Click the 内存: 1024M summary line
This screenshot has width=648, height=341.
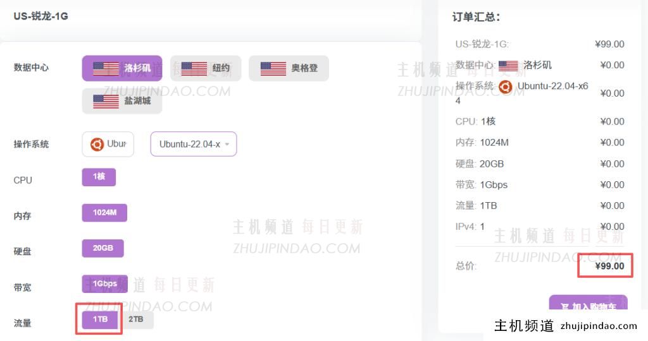click(482, 143)
